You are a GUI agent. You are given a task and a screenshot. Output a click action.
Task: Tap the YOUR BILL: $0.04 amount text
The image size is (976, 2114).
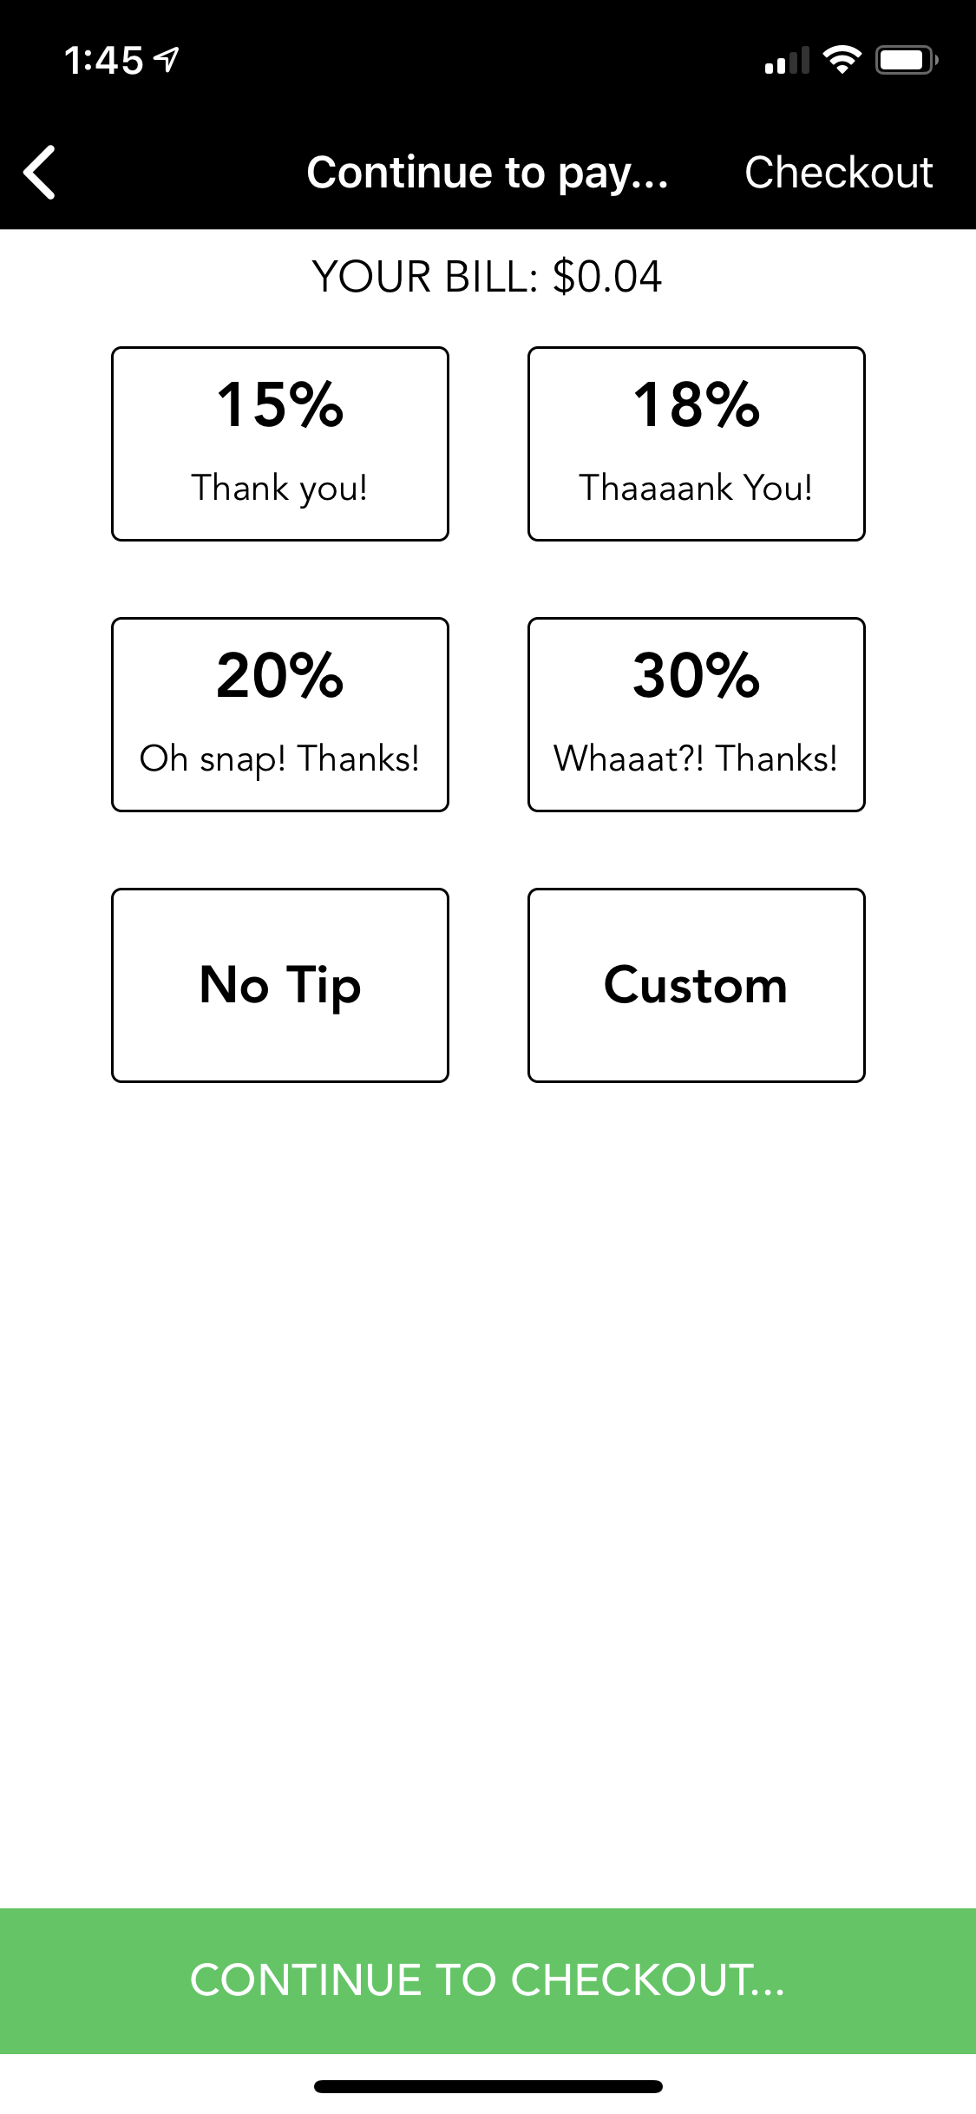coord(488,277)
